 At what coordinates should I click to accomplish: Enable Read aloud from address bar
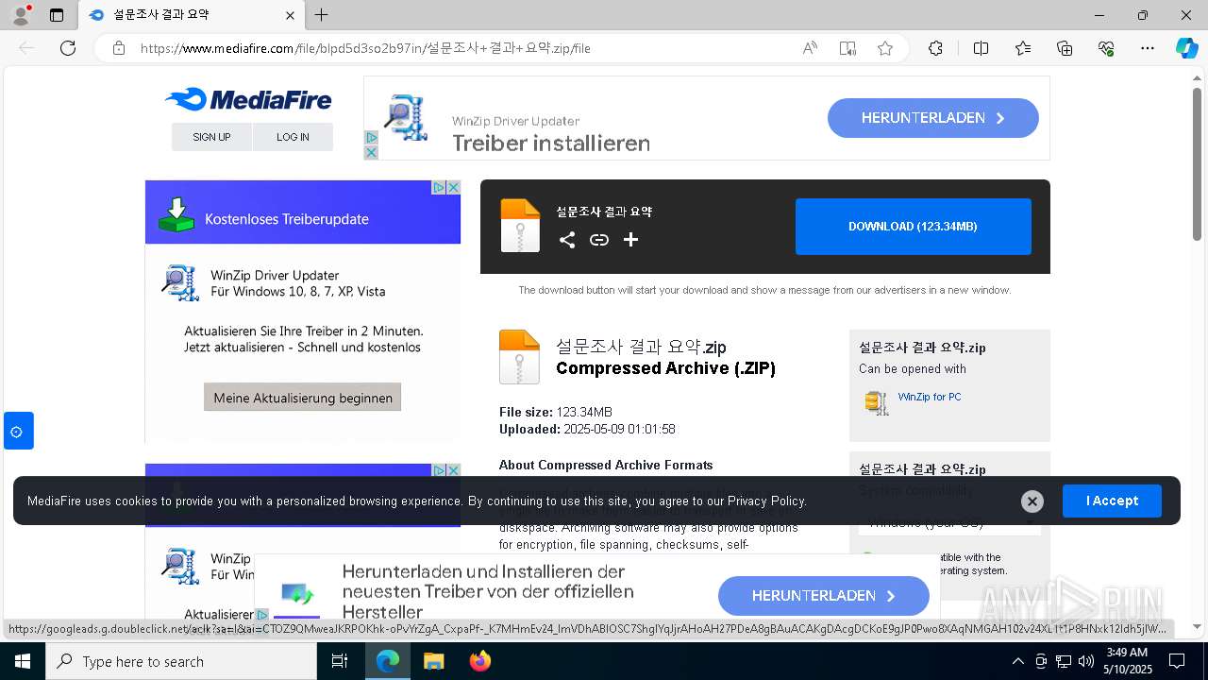coord(810,48)
